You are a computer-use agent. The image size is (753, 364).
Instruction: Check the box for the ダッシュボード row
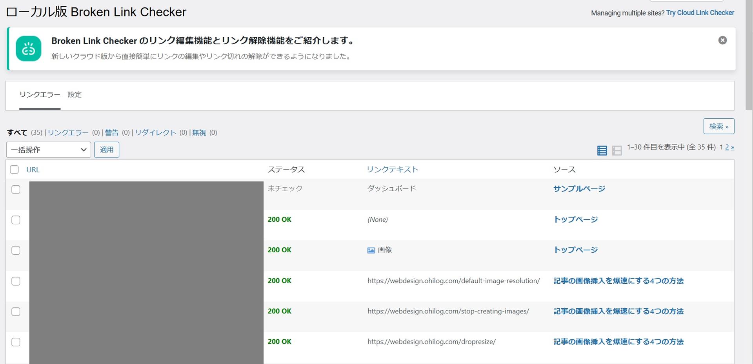tap(16, 190)
